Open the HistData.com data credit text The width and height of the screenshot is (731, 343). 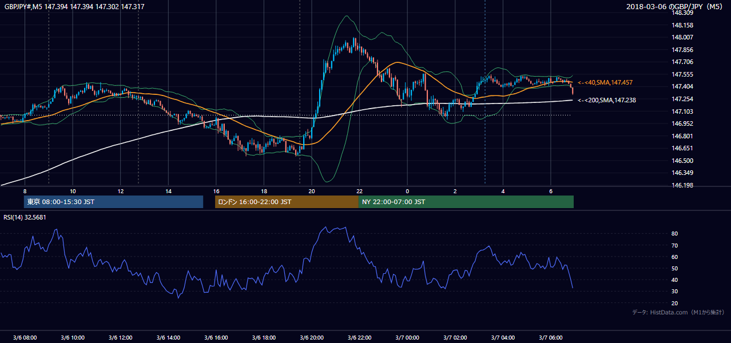(678, 312)
